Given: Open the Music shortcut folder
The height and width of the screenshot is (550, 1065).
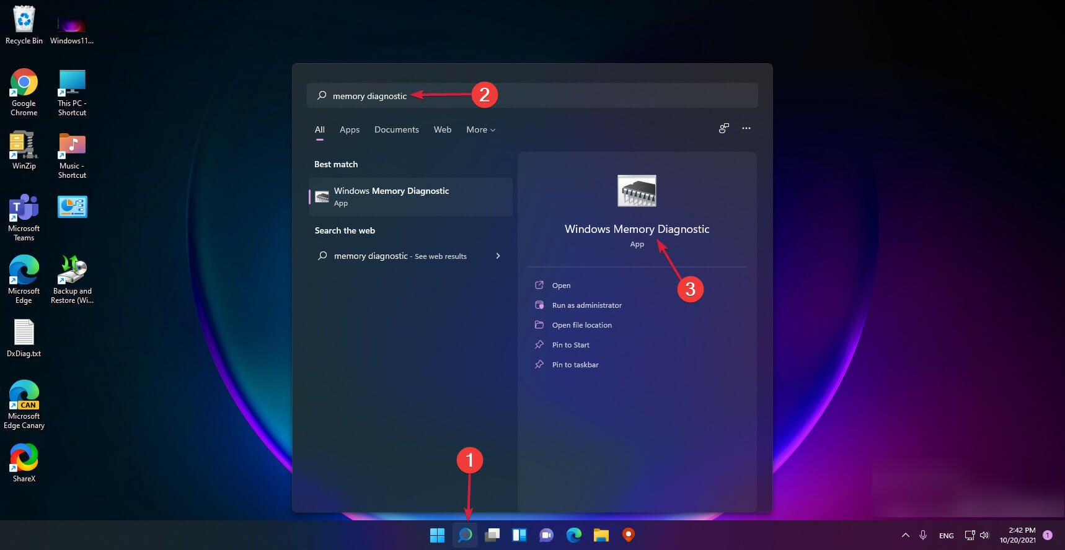Looking at the screenshot, I should [x=72, y=156].
